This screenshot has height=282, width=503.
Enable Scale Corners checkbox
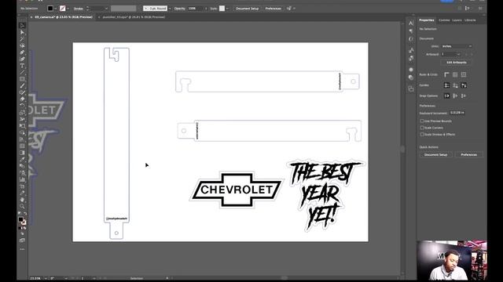(422, 128)
